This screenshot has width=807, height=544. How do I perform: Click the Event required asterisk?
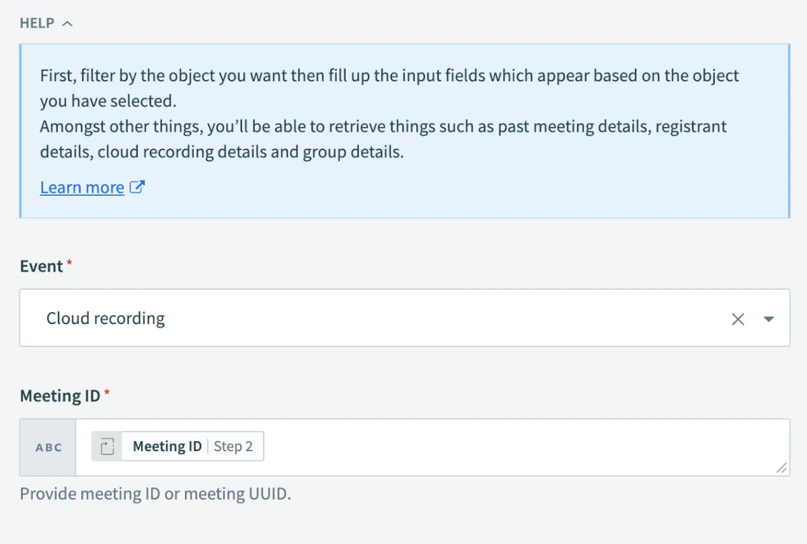69,264
